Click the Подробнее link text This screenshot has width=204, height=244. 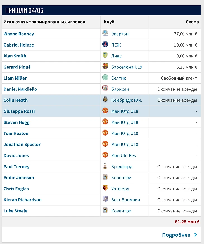176,235
